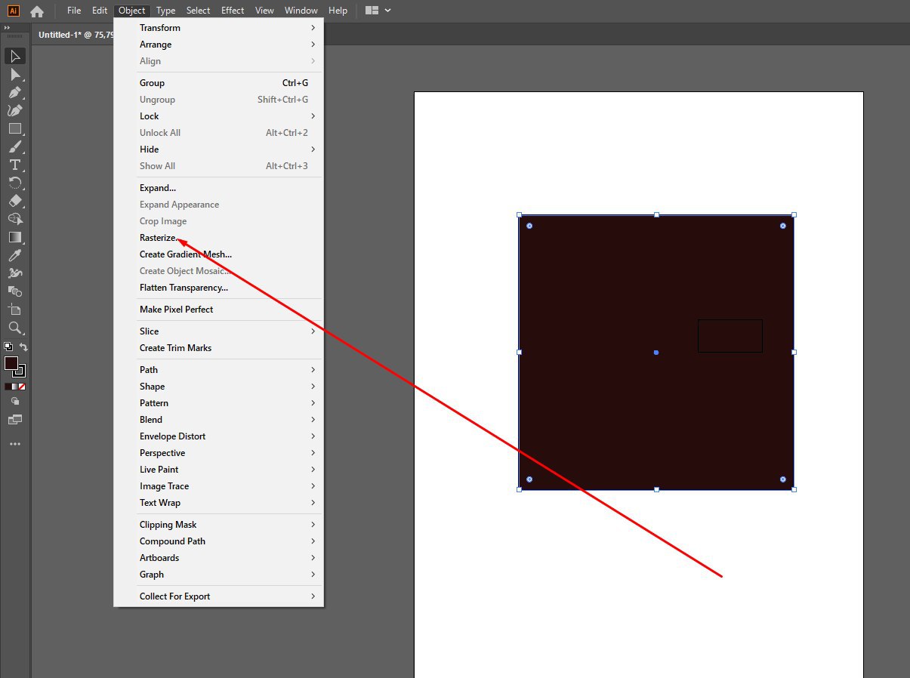Select the Eraser tool
Screen dimensions: 910x678
[x=15, y=201]
